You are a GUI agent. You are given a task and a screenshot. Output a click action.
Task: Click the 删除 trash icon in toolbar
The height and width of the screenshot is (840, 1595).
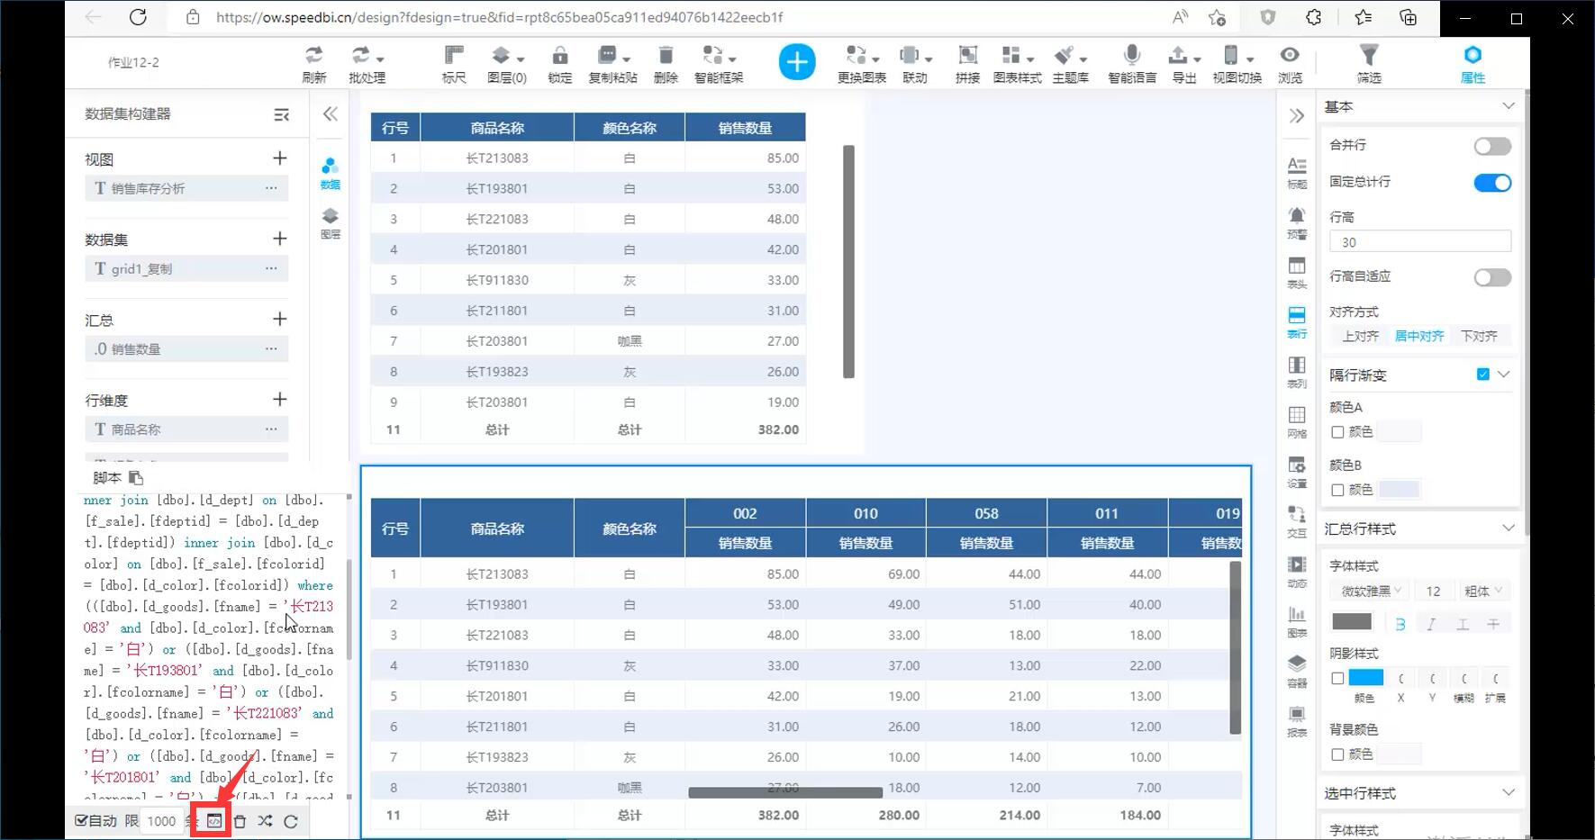pos(666,56)
